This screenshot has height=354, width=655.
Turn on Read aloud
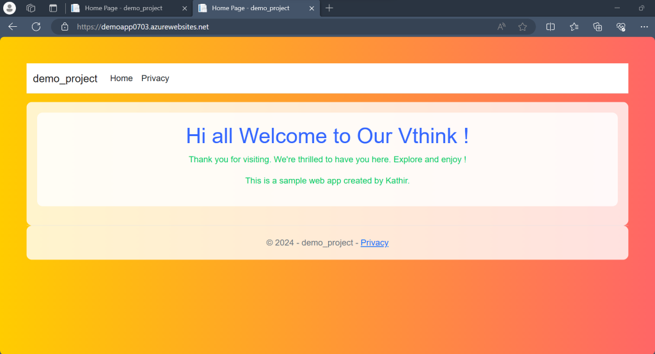tap(501, 27)
